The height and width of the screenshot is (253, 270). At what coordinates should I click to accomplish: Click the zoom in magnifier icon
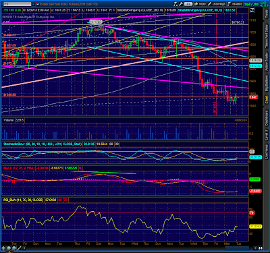point(9,248)
